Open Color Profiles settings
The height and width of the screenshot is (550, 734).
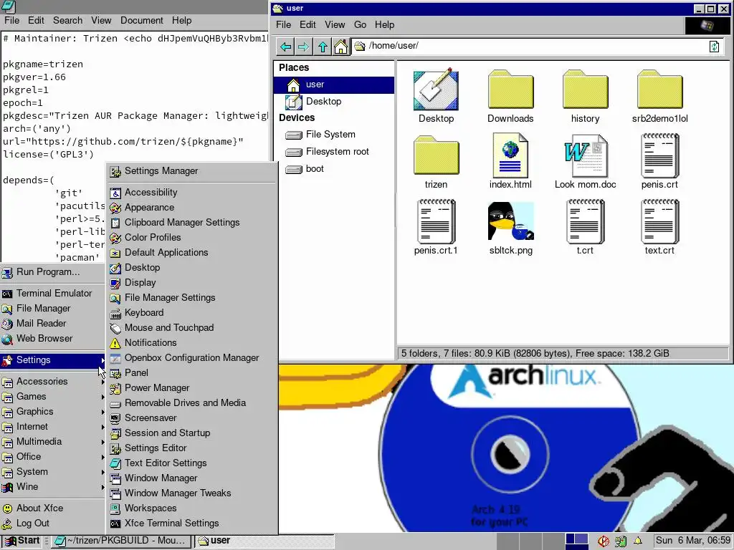(x=191, y=238)
